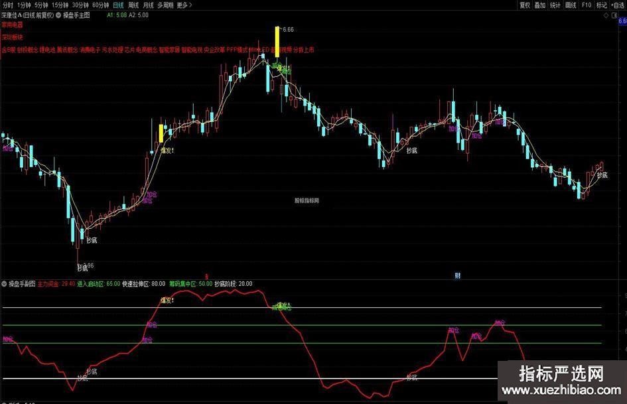Open the main chart indicator dropdown circle
This screenshot has width=627, height=404.
click(58, 15)
